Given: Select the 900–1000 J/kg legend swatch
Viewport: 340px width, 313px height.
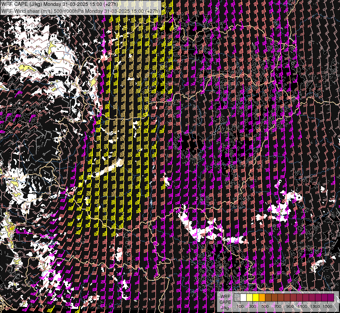Looking at the screenshot, I should 293,298.
